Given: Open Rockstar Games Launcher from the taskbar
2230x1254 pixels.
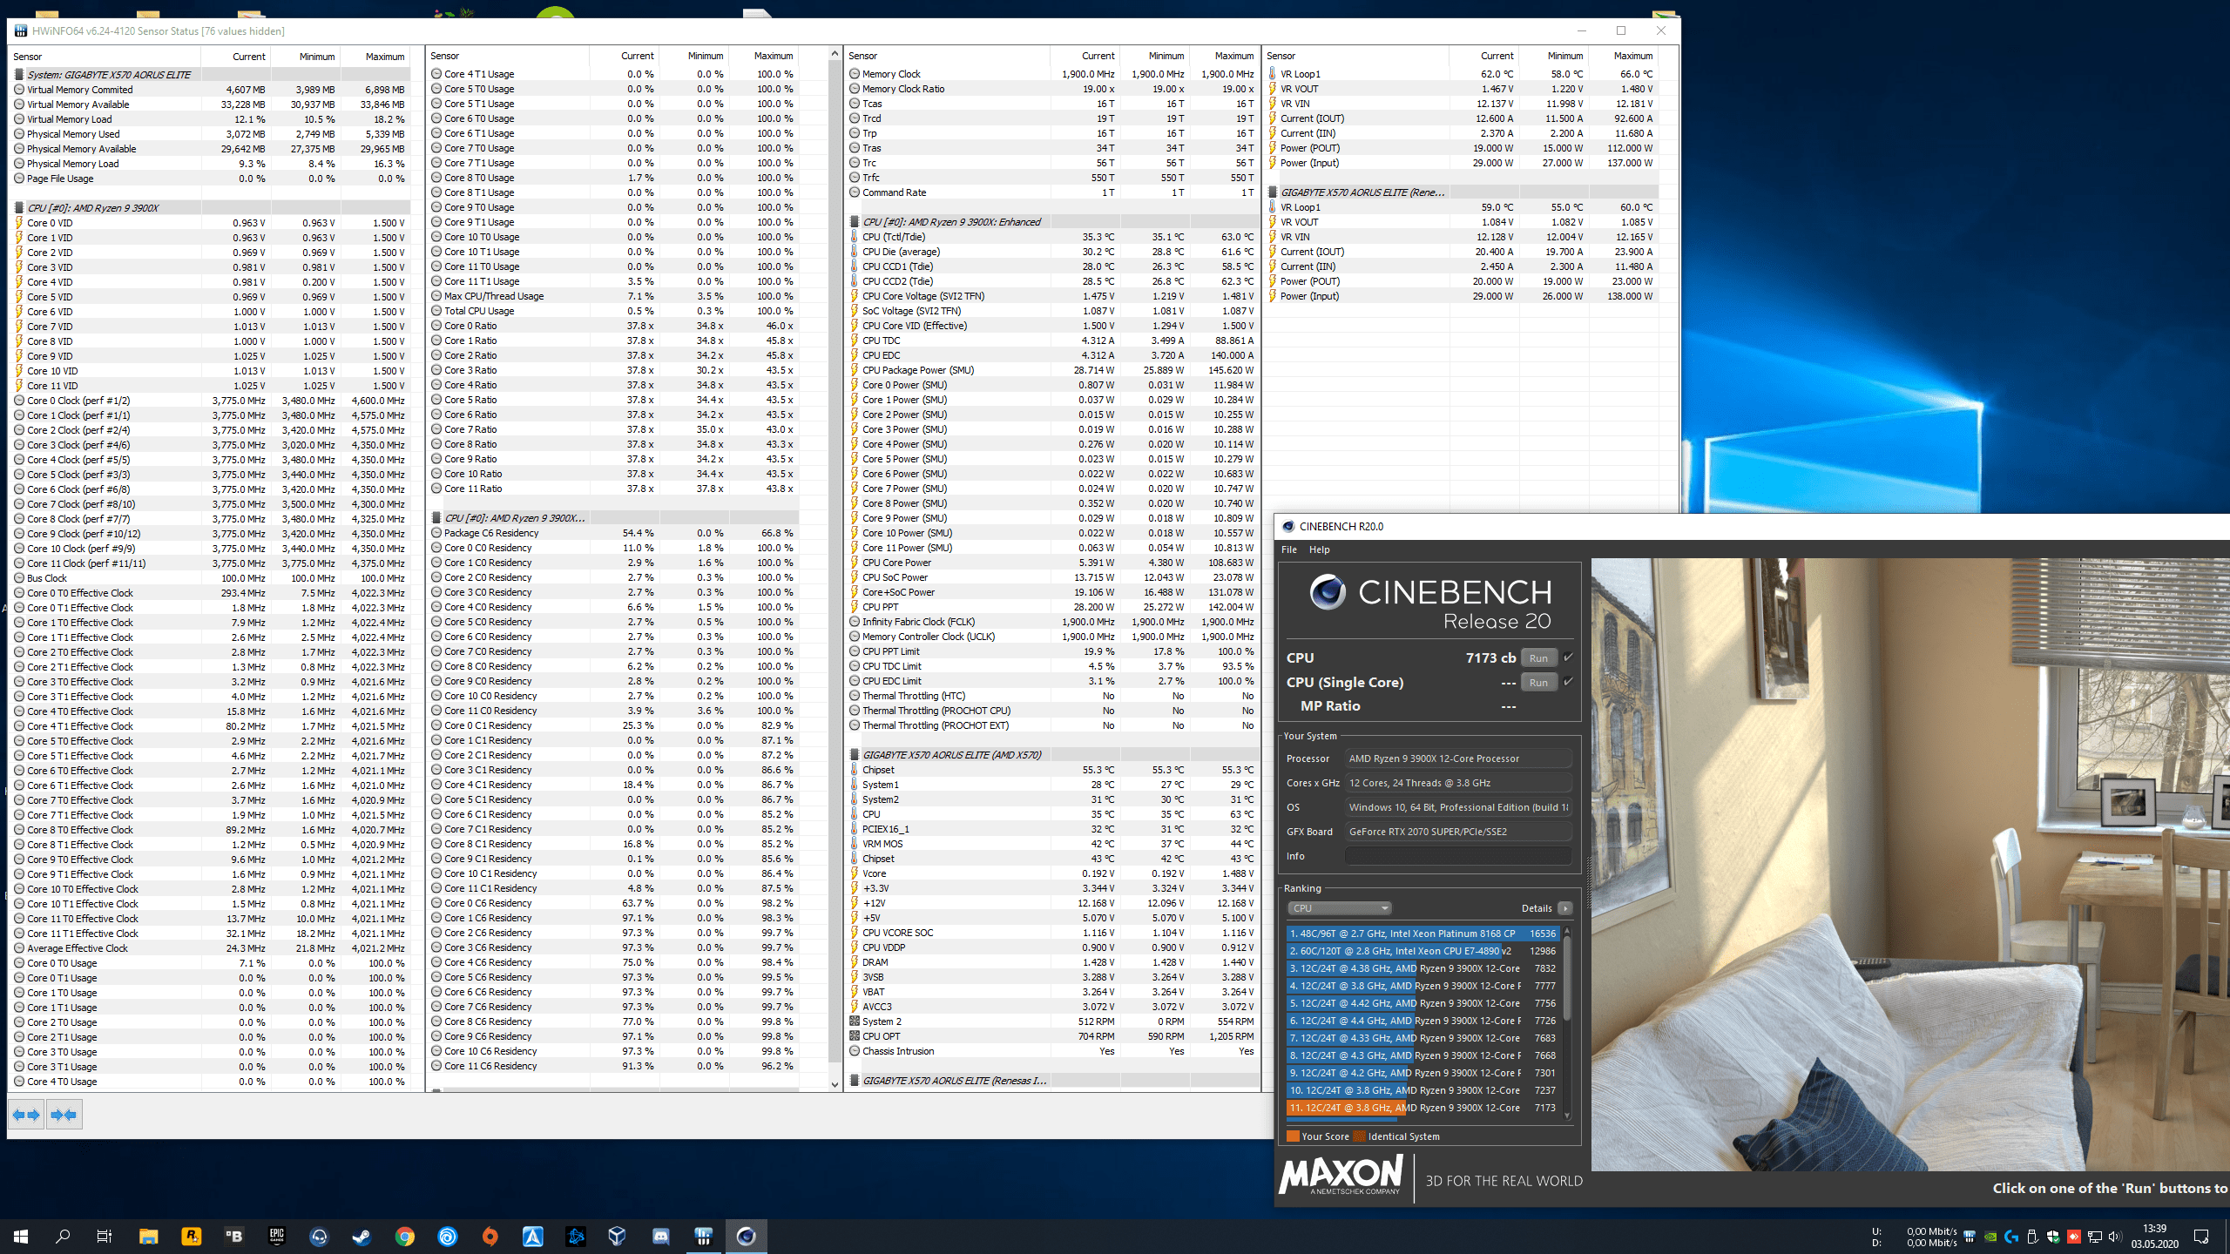Looking at the screenshot, I should (191, 1236).
